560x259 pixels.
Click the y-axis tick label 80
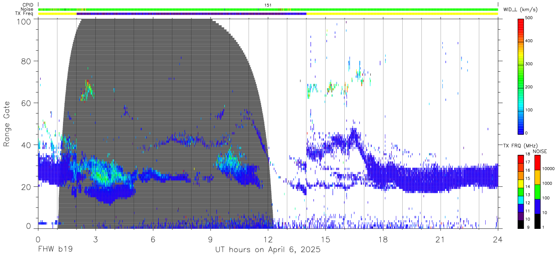26,61
